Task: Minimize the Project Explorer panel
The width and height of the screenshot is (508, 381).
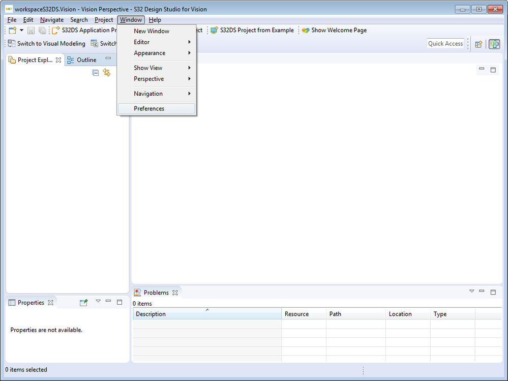Action: [108, 58]
